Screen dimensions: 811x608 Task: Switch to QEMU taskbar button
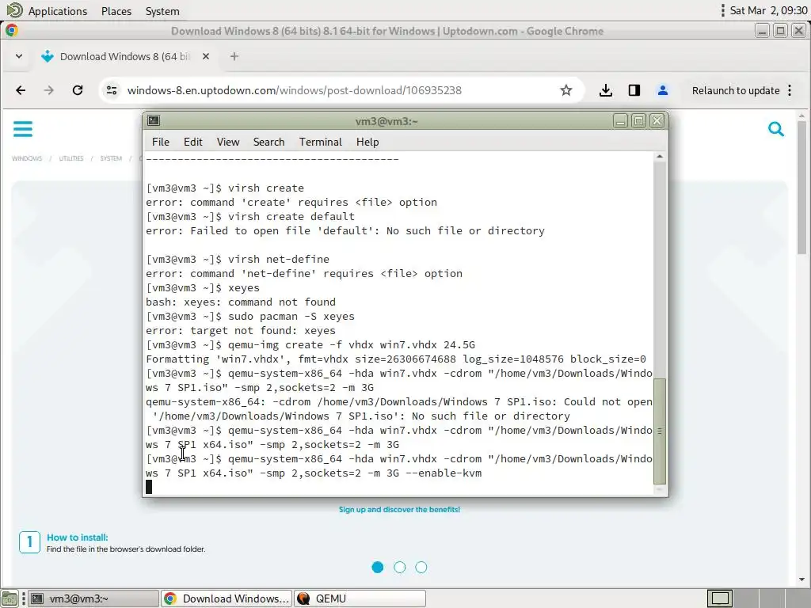[360, 598]
